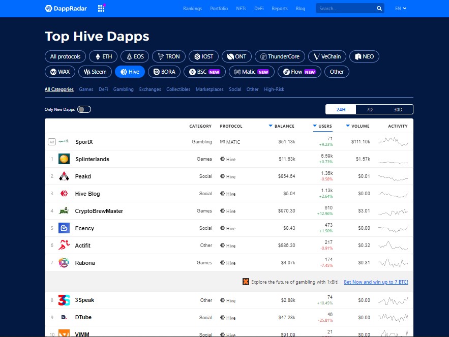The height and width of the screenshot is (337, 449).
Task: Filter by Flow new protocol
Action: (299, 72)
